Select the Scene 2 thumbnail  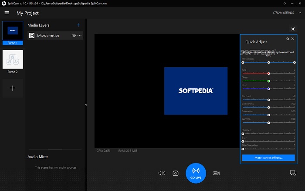point(13,59)
